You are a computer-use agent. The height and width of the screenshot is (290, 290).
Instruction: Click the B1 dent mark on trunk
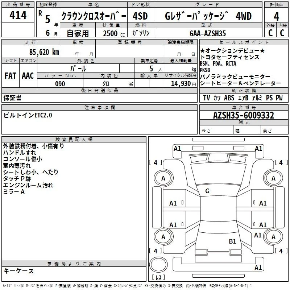(232, 241)
